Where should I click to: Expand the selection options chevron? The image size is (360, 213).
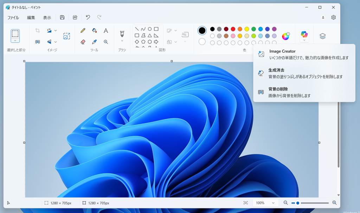[x=15, y=40]
